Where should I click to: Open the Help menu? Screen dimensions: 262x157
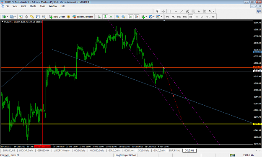click(62, 6)
